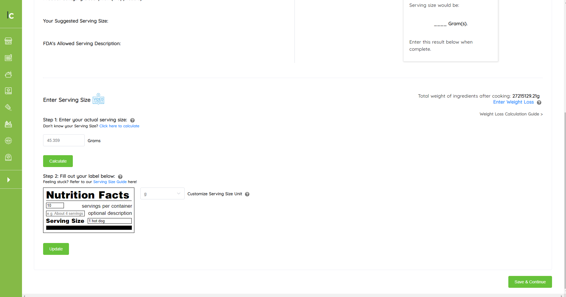Open the serving size unit dropdown

pyautogui.click(x=162, y=194)
